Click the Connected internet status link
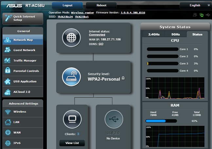This screenshot has height=149, width=212. coord(97,35)
